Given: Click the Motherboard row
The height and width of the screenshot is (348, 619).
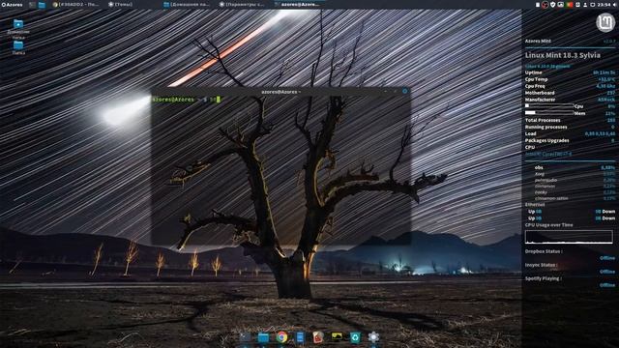Looking at the screenshot, I should [x=570, y=93].
